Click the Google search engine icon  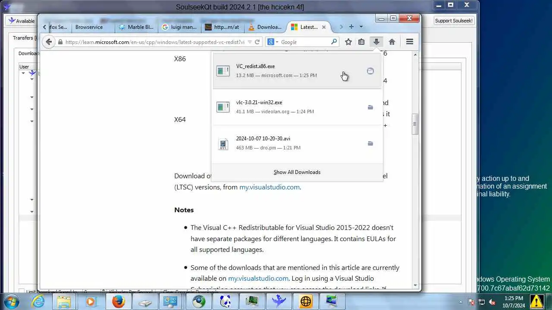pyautogui.click(x=270, y=42)
